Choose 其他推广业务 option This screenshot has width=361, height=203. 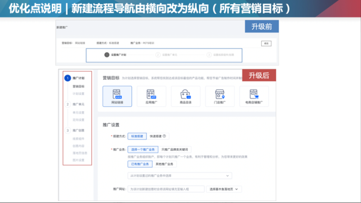tap(164, 164)
